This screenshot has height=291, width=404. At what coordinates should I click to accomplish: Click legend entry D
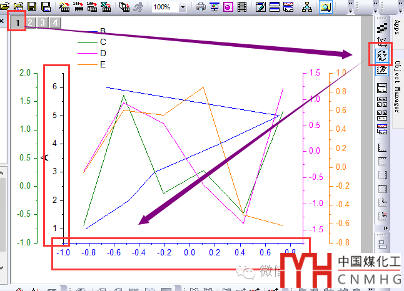pyautogui.click(x=103, y=53)
